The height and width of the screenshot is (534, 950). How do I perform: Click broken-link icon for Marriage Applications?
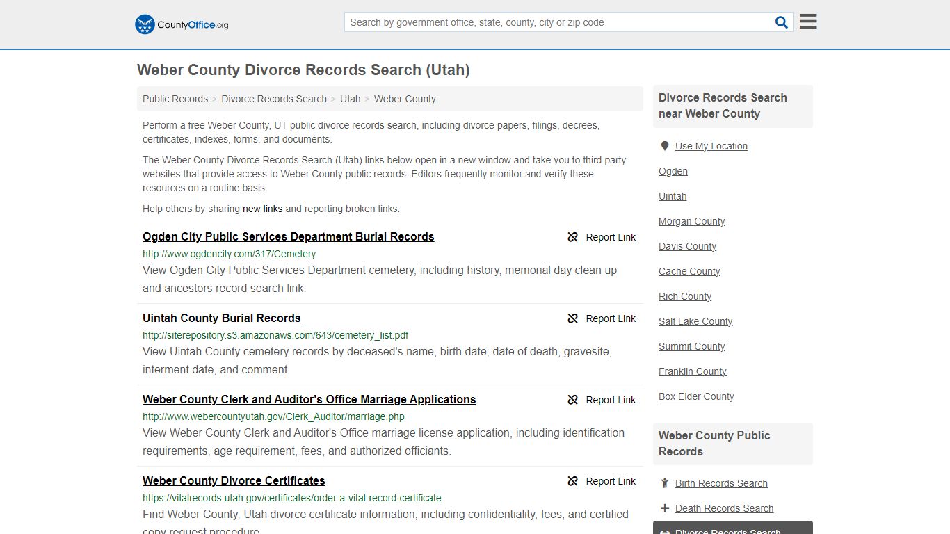point(573,400)
